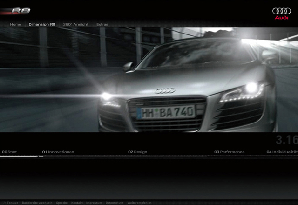Jump to chapter 01 Innovationen
Image resolution: width=298 pixels, height=205 pixels.
[58, 152]
